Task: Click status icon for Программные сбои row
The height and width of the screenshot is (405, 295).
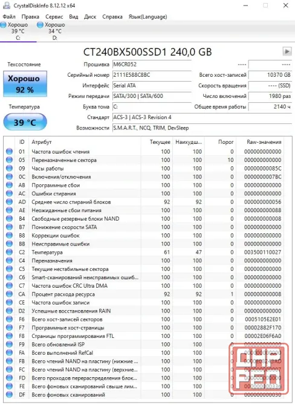Action: click(9, 185)
